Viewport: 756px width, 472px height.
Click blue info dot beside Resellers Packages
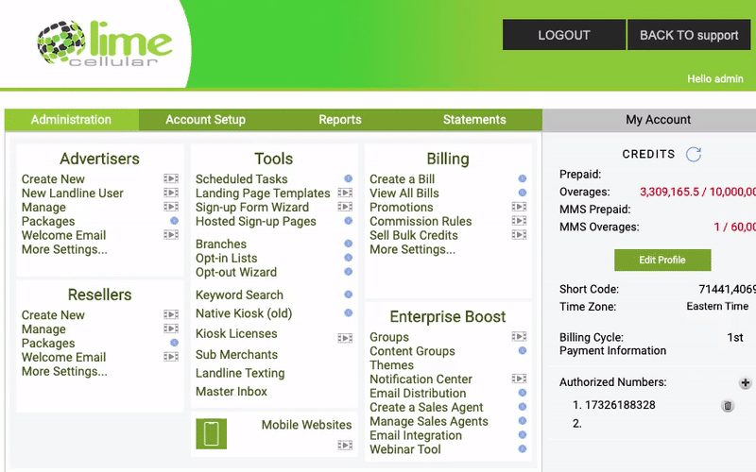point(174,343)
